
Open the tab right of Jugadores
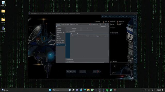pyautogui.click(x=77, y=24)
